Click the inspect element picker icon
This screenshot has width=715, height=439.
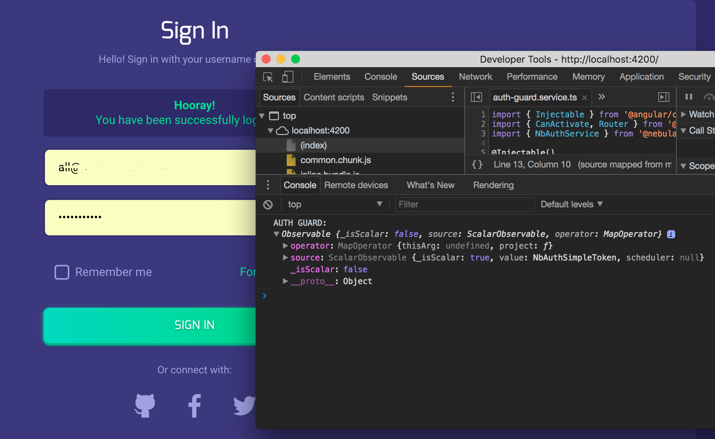(268, 77)
